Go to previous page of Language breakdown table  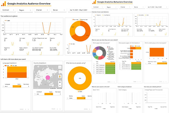(x=26, y=109)
